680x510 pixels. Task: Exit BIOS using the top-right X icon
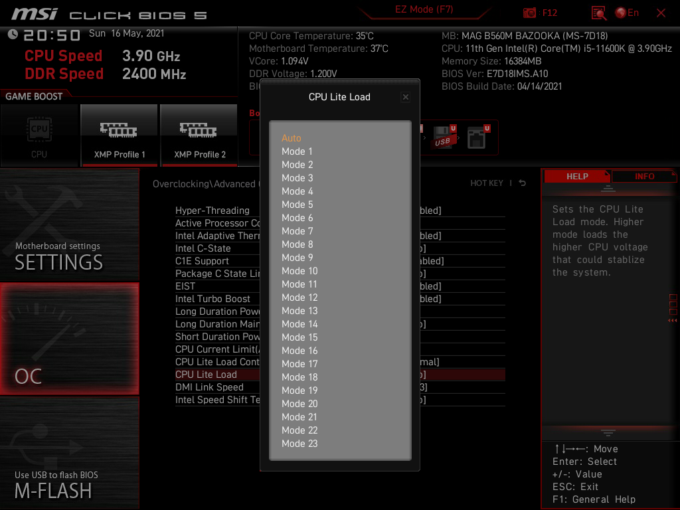click(661, 13)
